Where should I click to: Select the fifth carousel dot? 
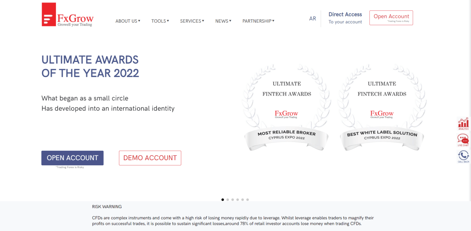click(243, 200)
